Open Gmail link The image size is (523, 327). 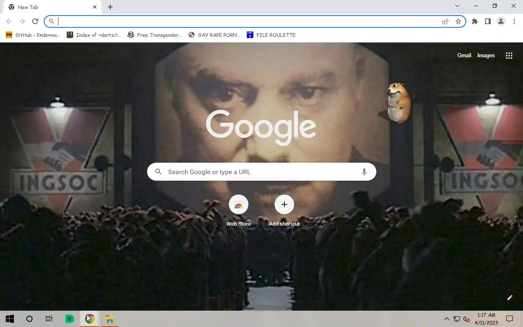pos(464,55)
